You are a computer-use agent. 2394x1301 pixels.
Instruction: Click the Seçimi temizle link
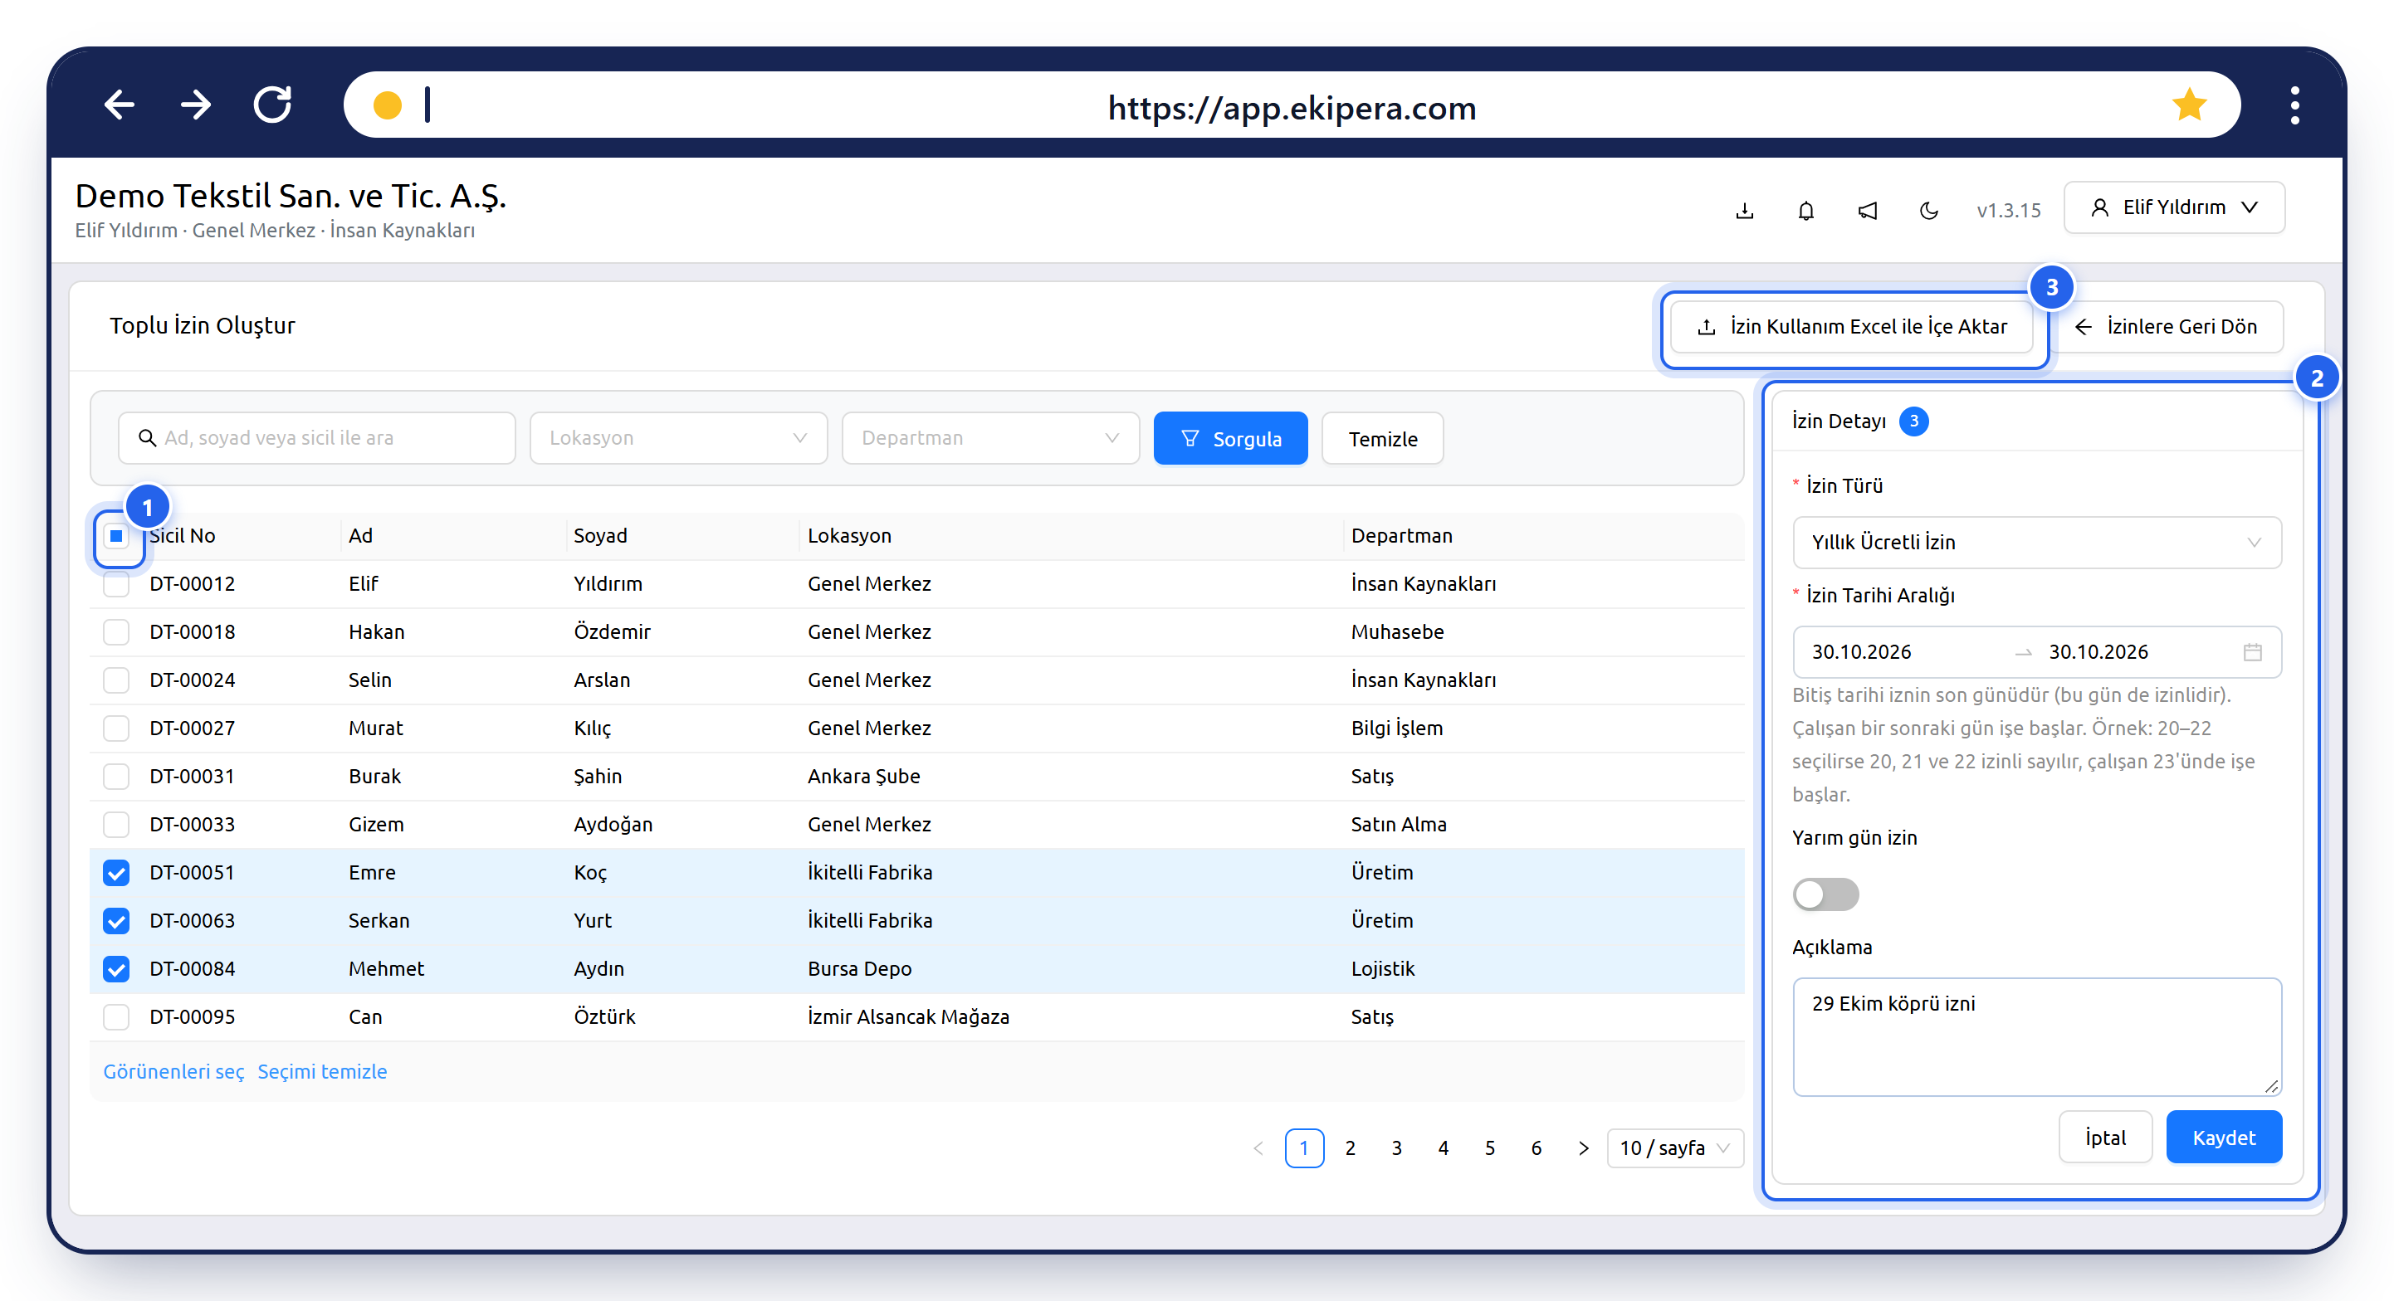[322, 1072]
